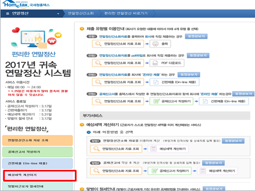The image size is (255, 191).
Task: Open the 편리한 연말정산 바로가기 breadcrumb tab
Action: click(x=126, y=13)
